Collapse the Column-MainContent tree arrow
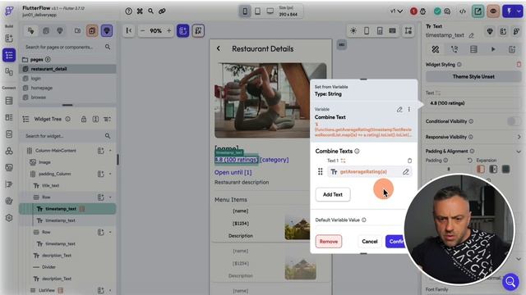The height and width of the screenshot is (295, 526). [x=110, y=151]
